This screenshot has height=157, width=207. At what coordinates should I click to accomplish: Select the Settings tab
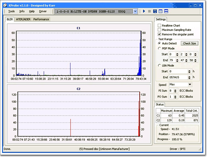161,19
